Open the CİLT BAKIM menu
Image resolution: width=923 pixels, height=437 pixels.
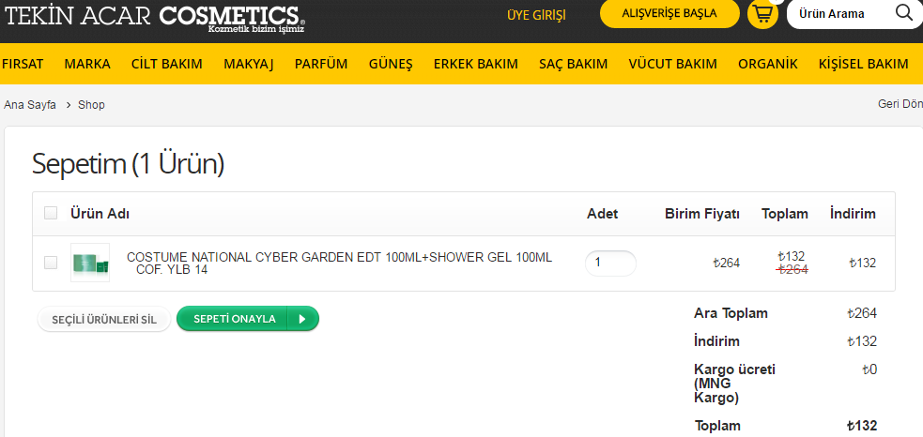pyautogui.click(x=166, y=64)
